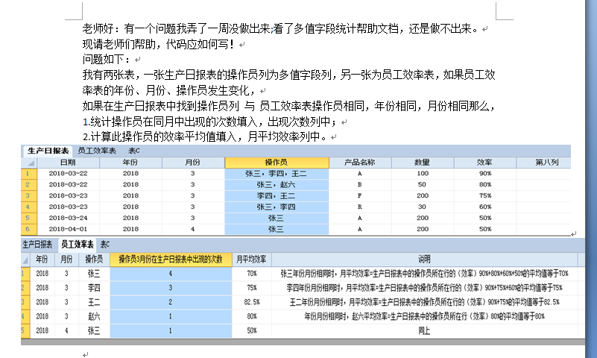Select 生产日报表 tab in lower table

(37, 244)
